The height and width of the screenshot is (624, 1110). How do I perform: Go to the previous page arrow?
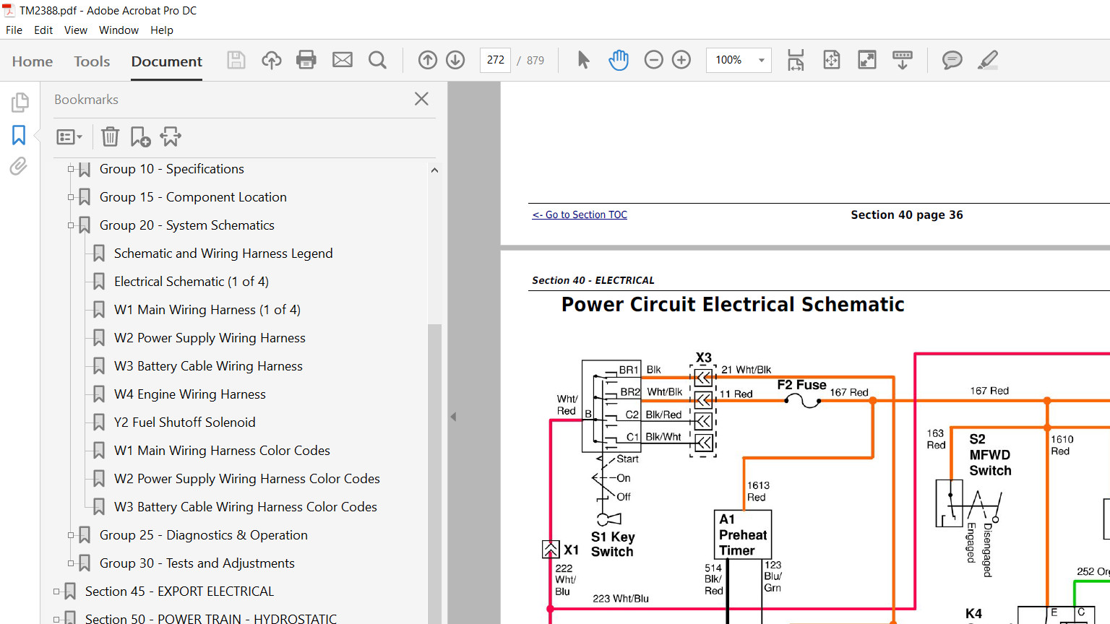[x=428, y=60]
